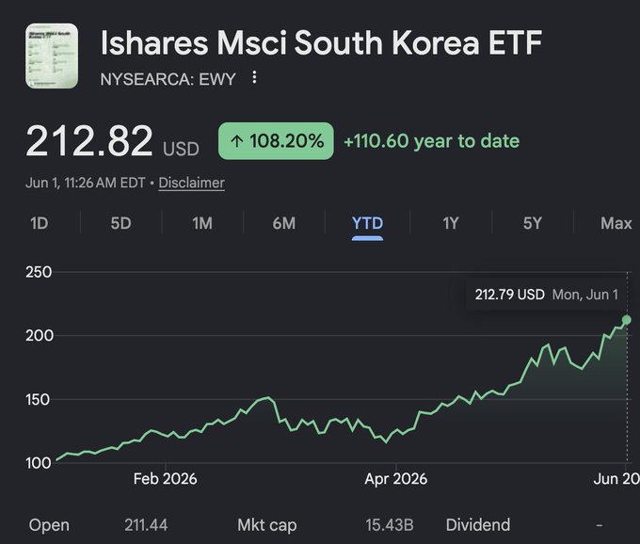Switch to the 6M time range
The height and width of the screenshot is (544, 640).
[284, 223]
